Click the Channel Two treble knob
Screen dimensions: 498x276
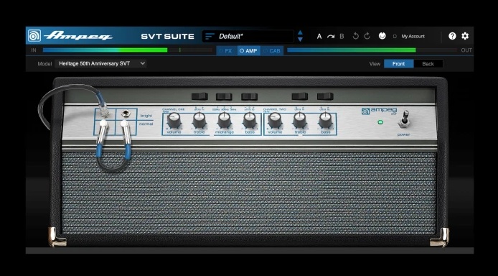pos(300,120)
